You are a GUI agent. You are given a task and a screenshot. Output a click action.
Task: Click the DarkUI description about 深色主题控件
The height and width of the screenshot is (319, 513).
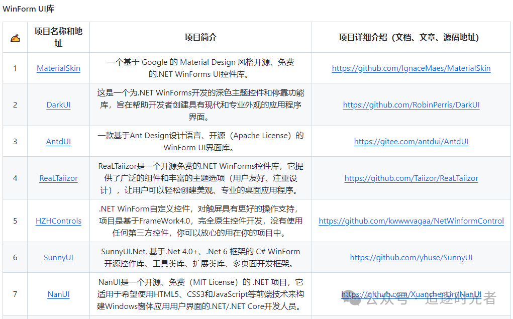tap(200, 104)
